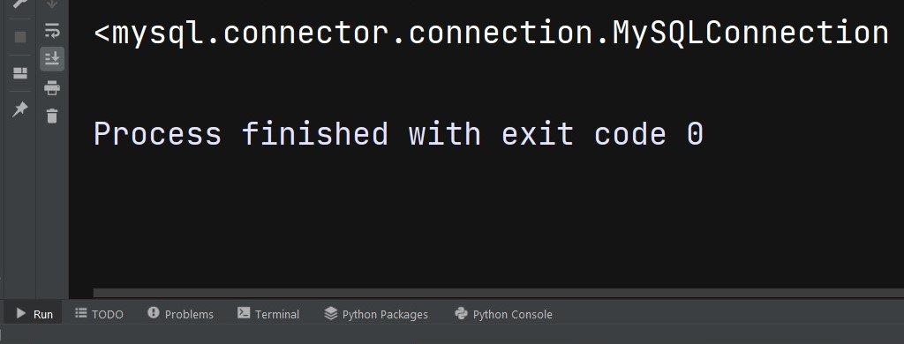Open the Python Console tab
The width and height of the screenshot is (904, 344).
[503, 314]
